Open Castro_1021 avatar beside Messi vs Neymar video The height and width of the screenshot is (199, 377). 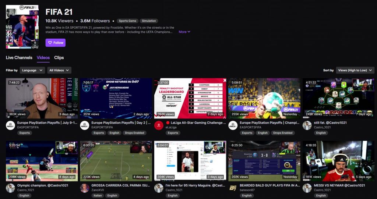pyautogui.click(x=307, y=188)
